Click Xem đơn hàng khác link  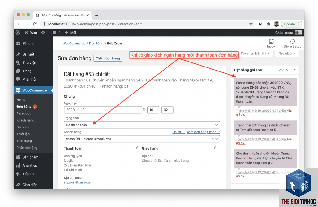point(203,132)
